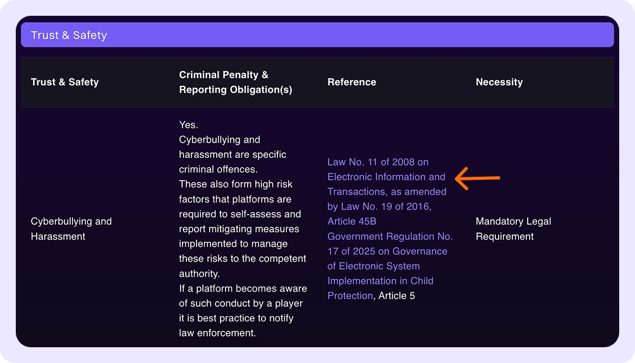This screenshot has width=635, height=363.
Task: Click "Electronic Information and" link line
Action: [385, 177]
